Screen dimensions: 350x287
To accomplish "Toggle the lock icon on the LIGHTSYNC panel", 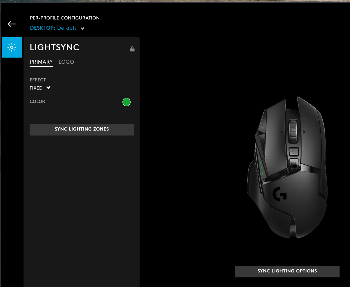I will pyautogui.click(x=132, y=49).
